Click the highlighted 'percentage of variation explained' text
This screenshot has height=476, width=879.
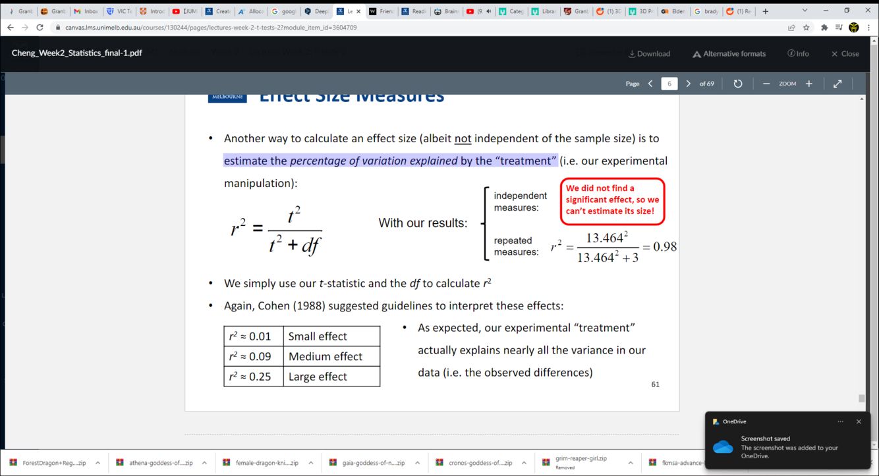click(x=374, y=161)
